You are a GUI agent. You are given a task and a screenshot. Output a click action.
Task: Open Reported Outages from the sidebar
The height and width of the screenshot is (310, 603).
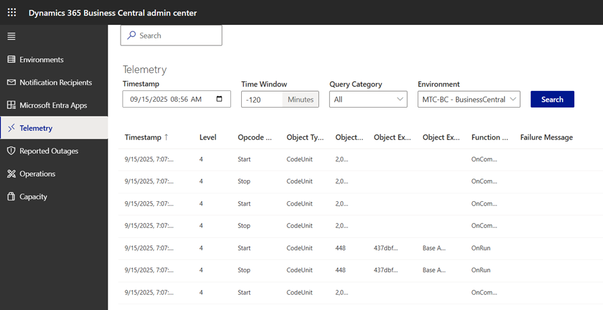tap(49, 151)
